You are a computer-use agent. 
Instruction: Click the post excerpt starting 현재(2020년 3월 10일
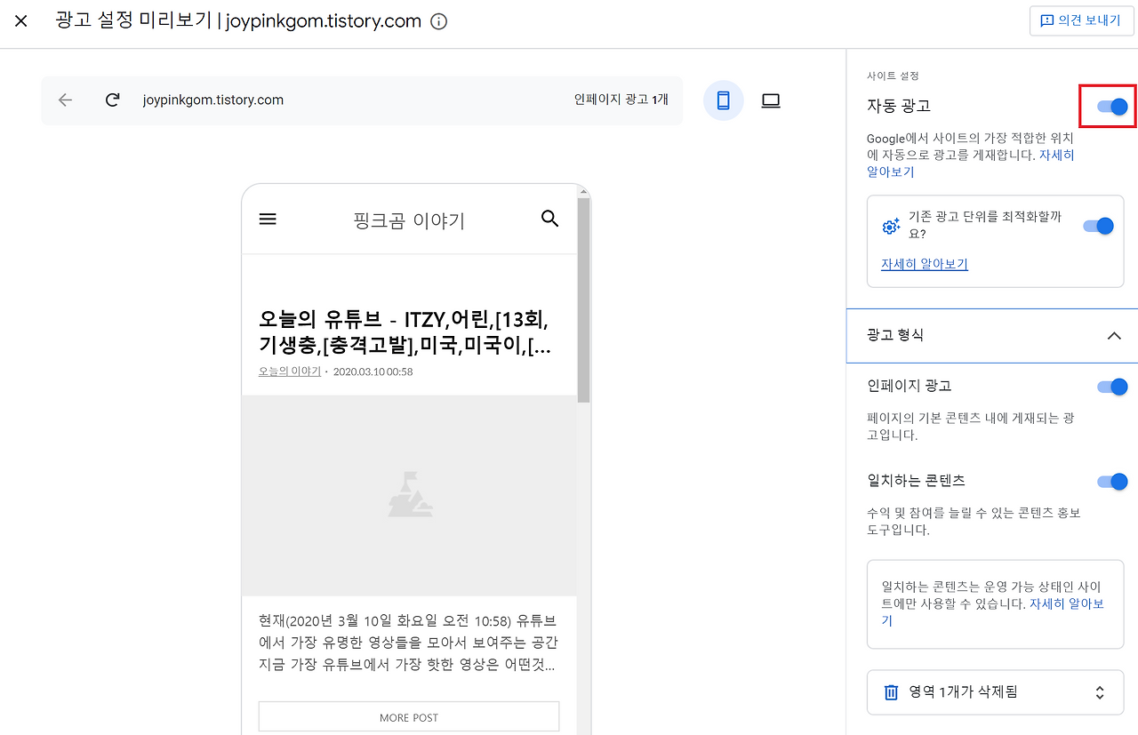point(409,642)
